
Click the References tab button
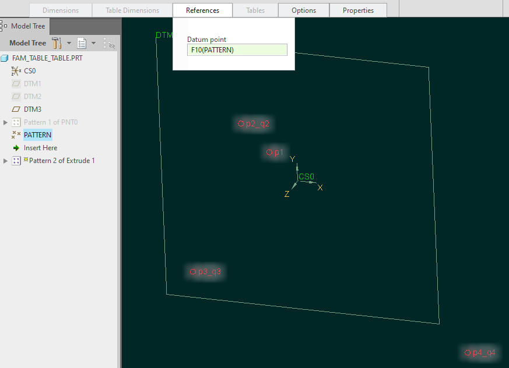point(202,10)
